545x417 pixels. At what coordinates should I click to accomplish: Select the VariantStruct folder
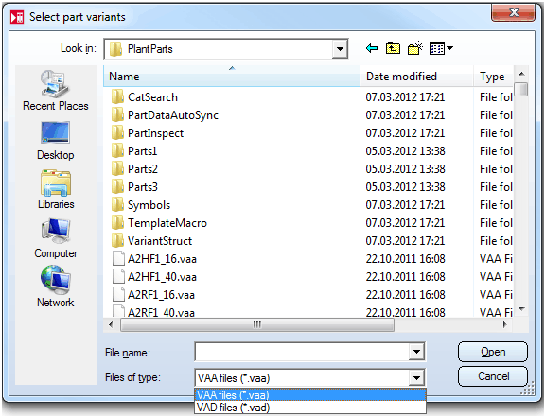coord(160,241)
